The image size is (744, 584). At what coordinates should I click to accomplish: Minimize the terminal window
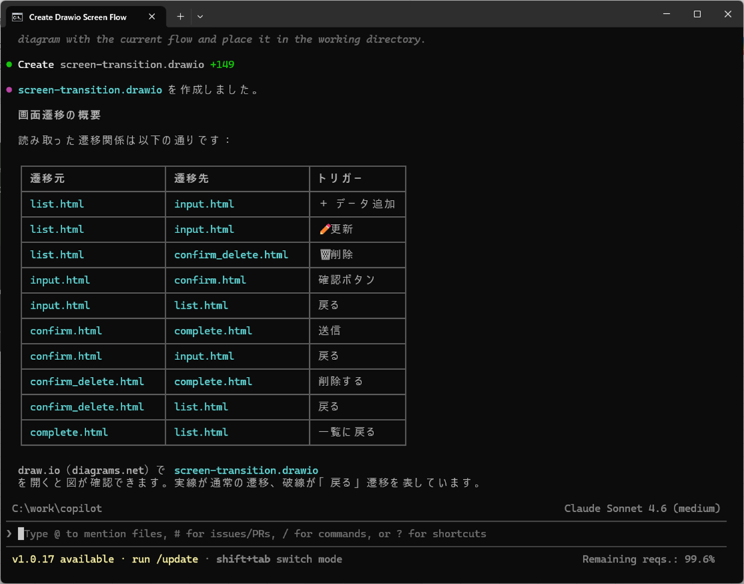pos(667,14)
